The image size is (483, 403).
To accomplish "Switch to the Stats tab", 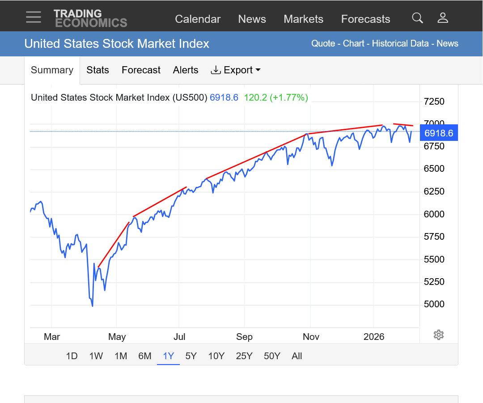I will click(x=97, y=70).
